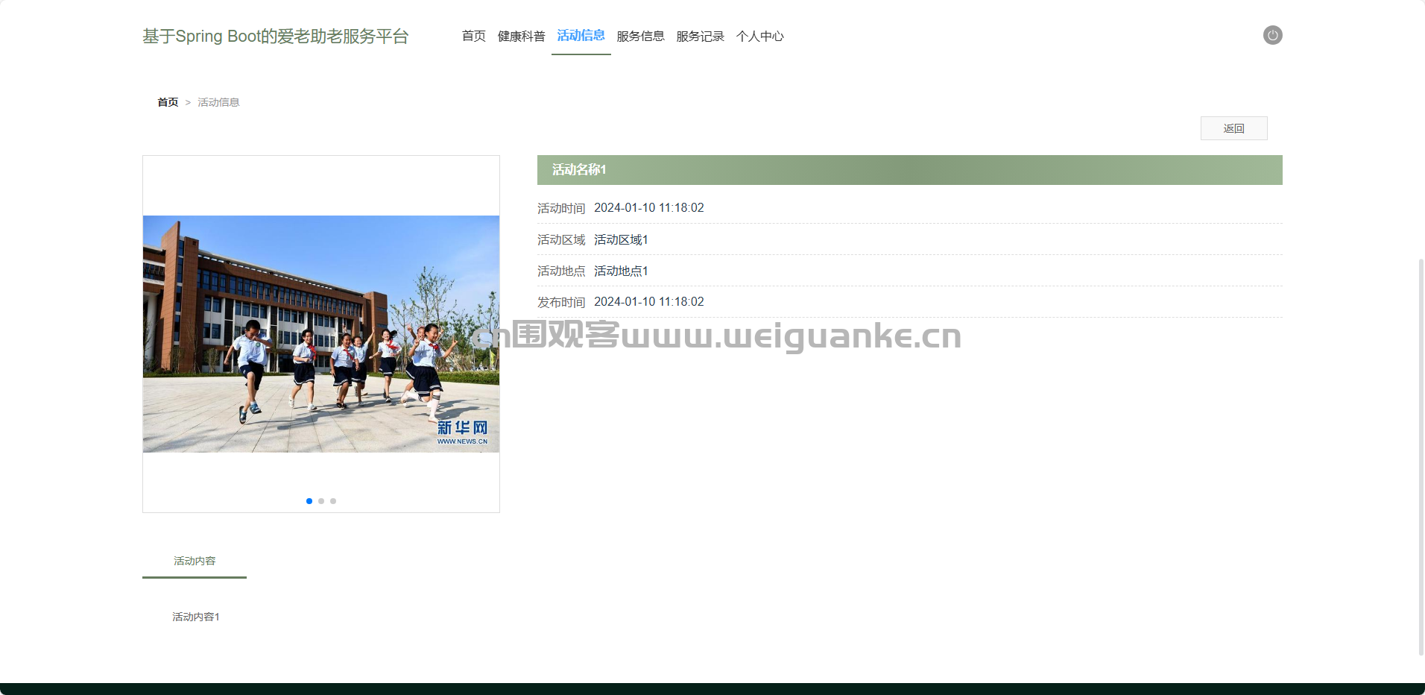The width and height of the screenshot is (1425, 695).
Task: Click the school children carousel image
Action: [x=320, y=333]
